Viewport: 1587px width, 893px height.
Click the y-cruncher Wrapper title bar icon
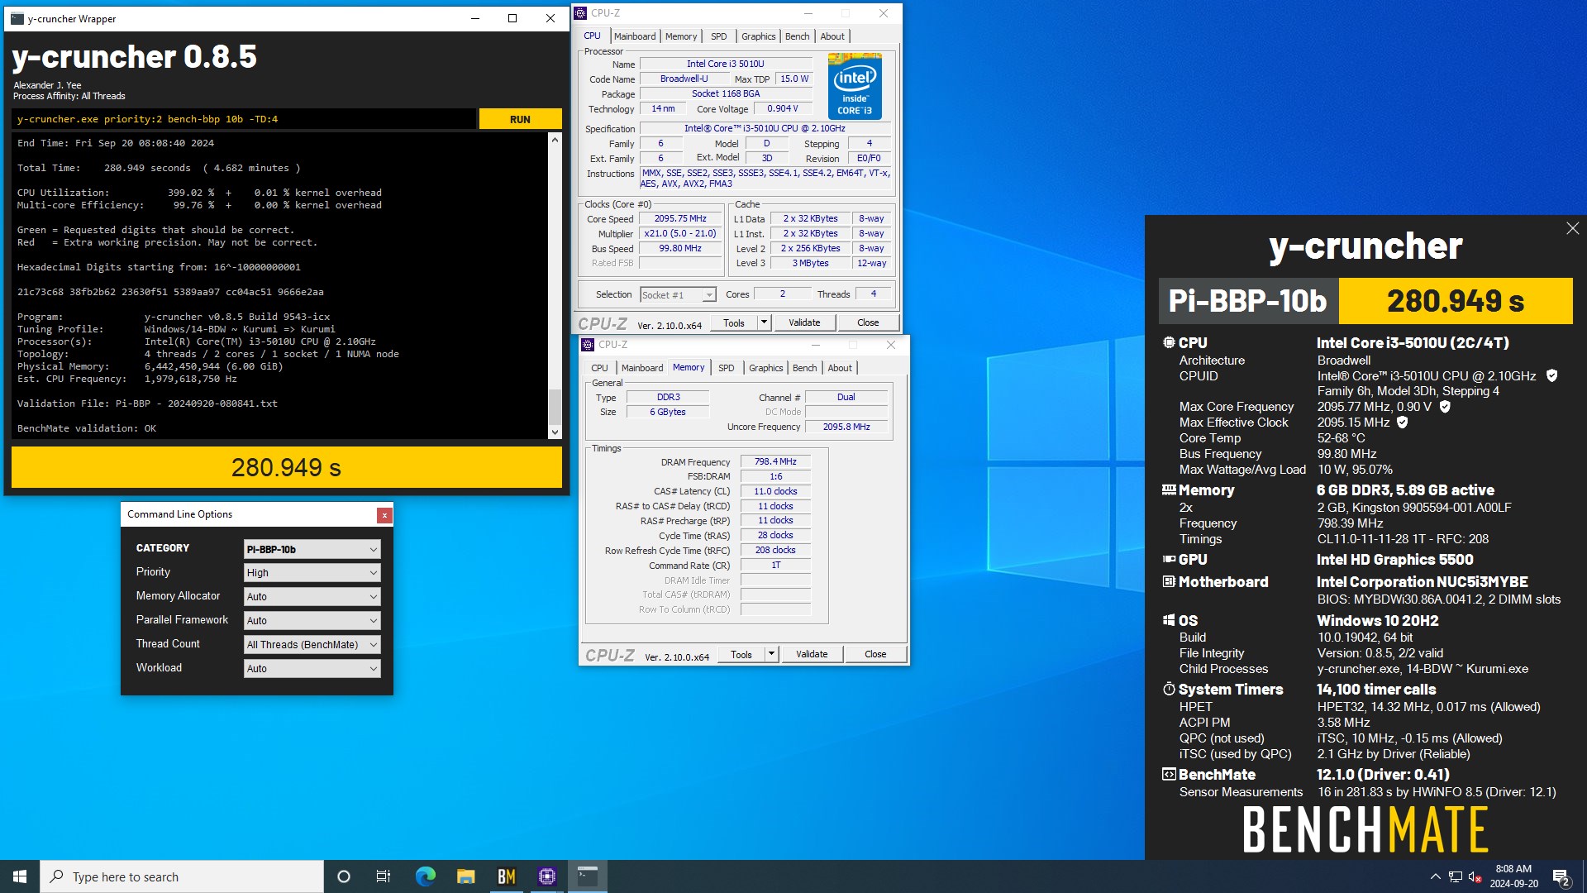[x=17, y=18]
